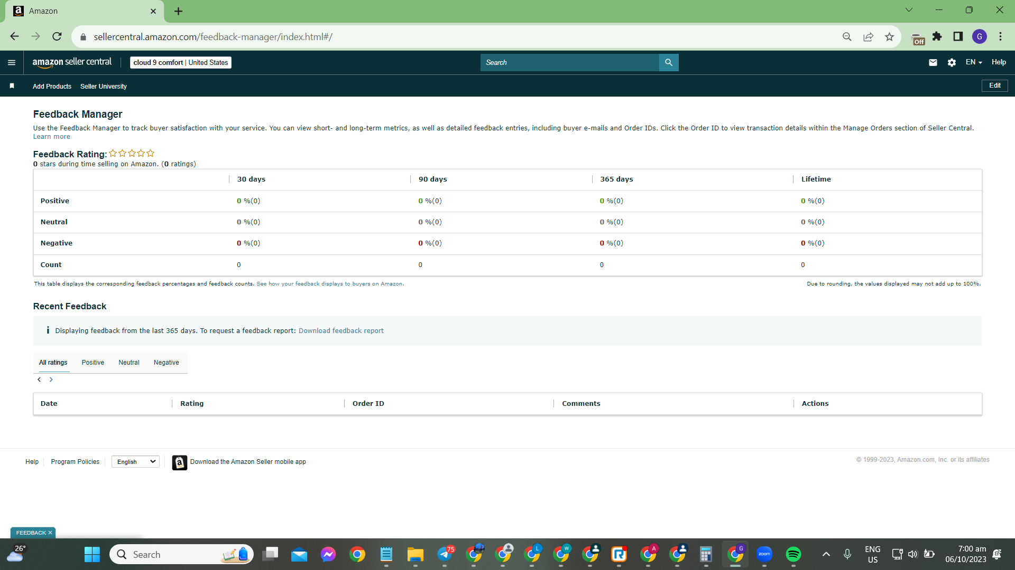1015x570 pixels.
Task: Open Chrome profile avatar G
Action: tap(980, 36)
